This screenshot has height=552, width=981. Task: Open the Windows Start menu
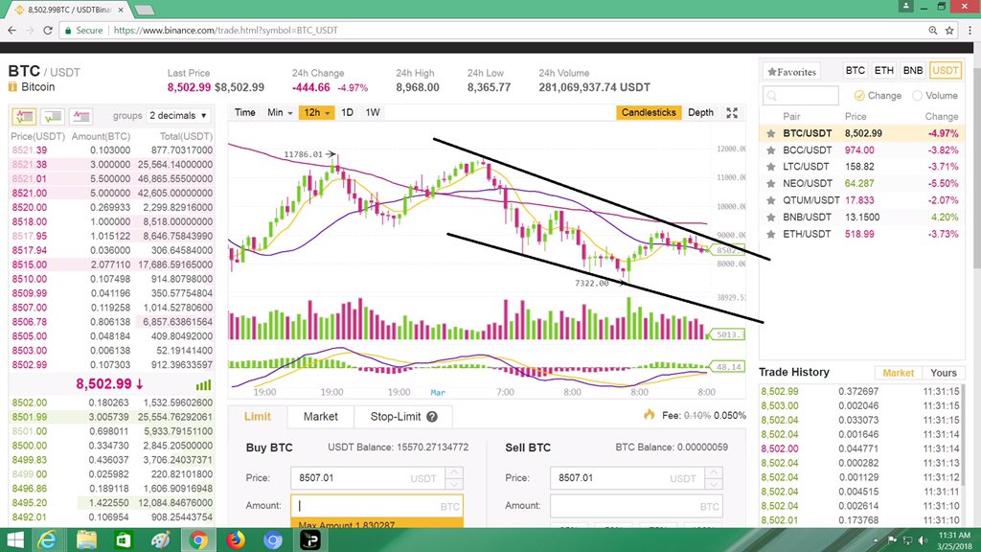click(15, 540)
